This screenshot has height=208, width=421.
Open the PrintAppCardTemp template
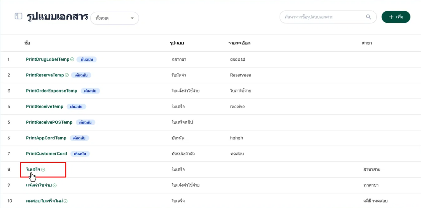(46, 138)
